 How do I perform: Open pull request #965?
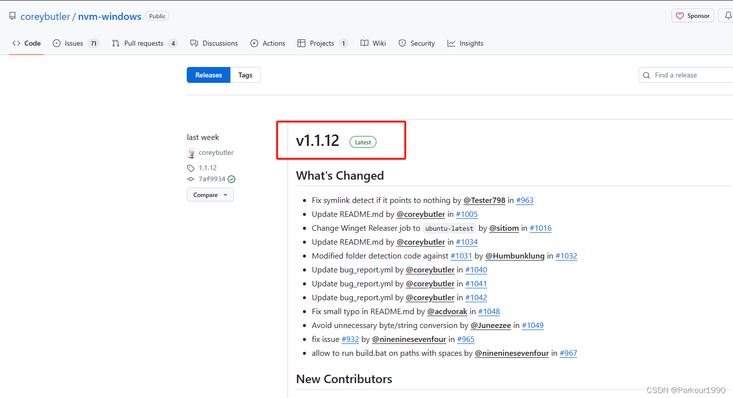pos(466,339)
